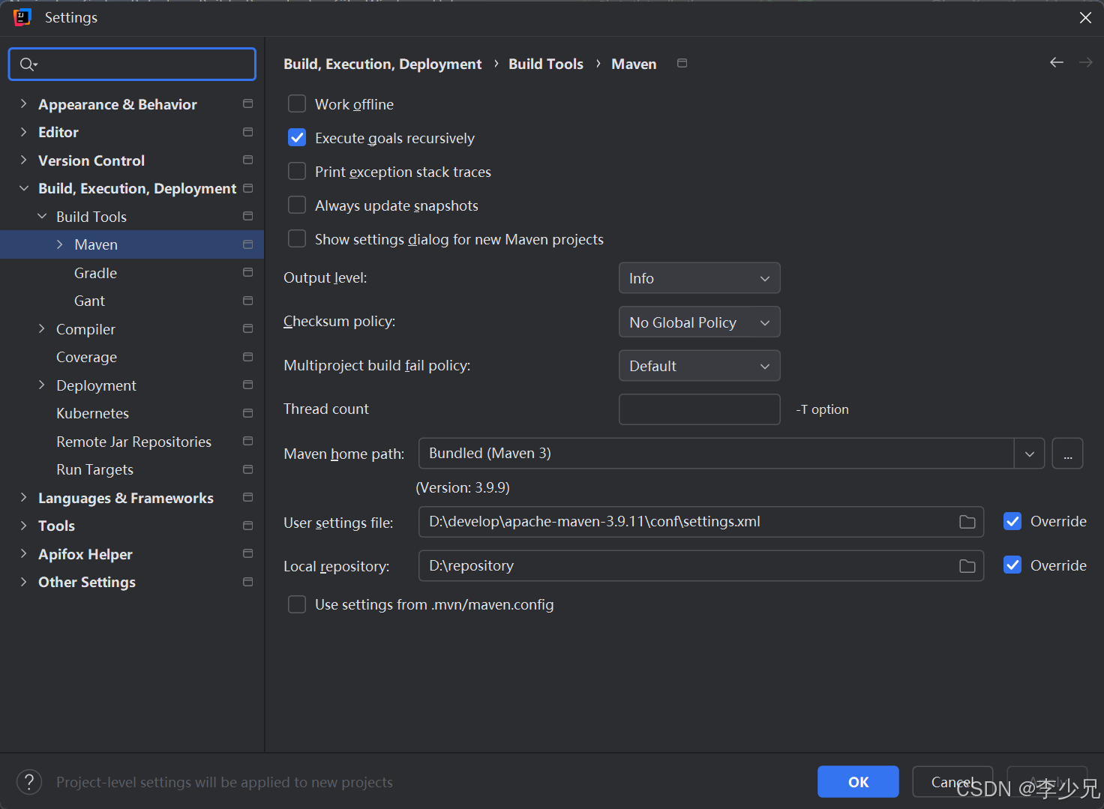The width and height of the screenshot is (1104, 809).
Task: Expand the Tools node
Action: 23,526
